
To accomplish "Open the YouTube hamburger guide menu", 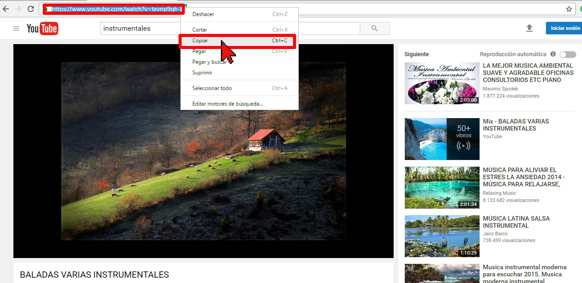I will [16, 29].
